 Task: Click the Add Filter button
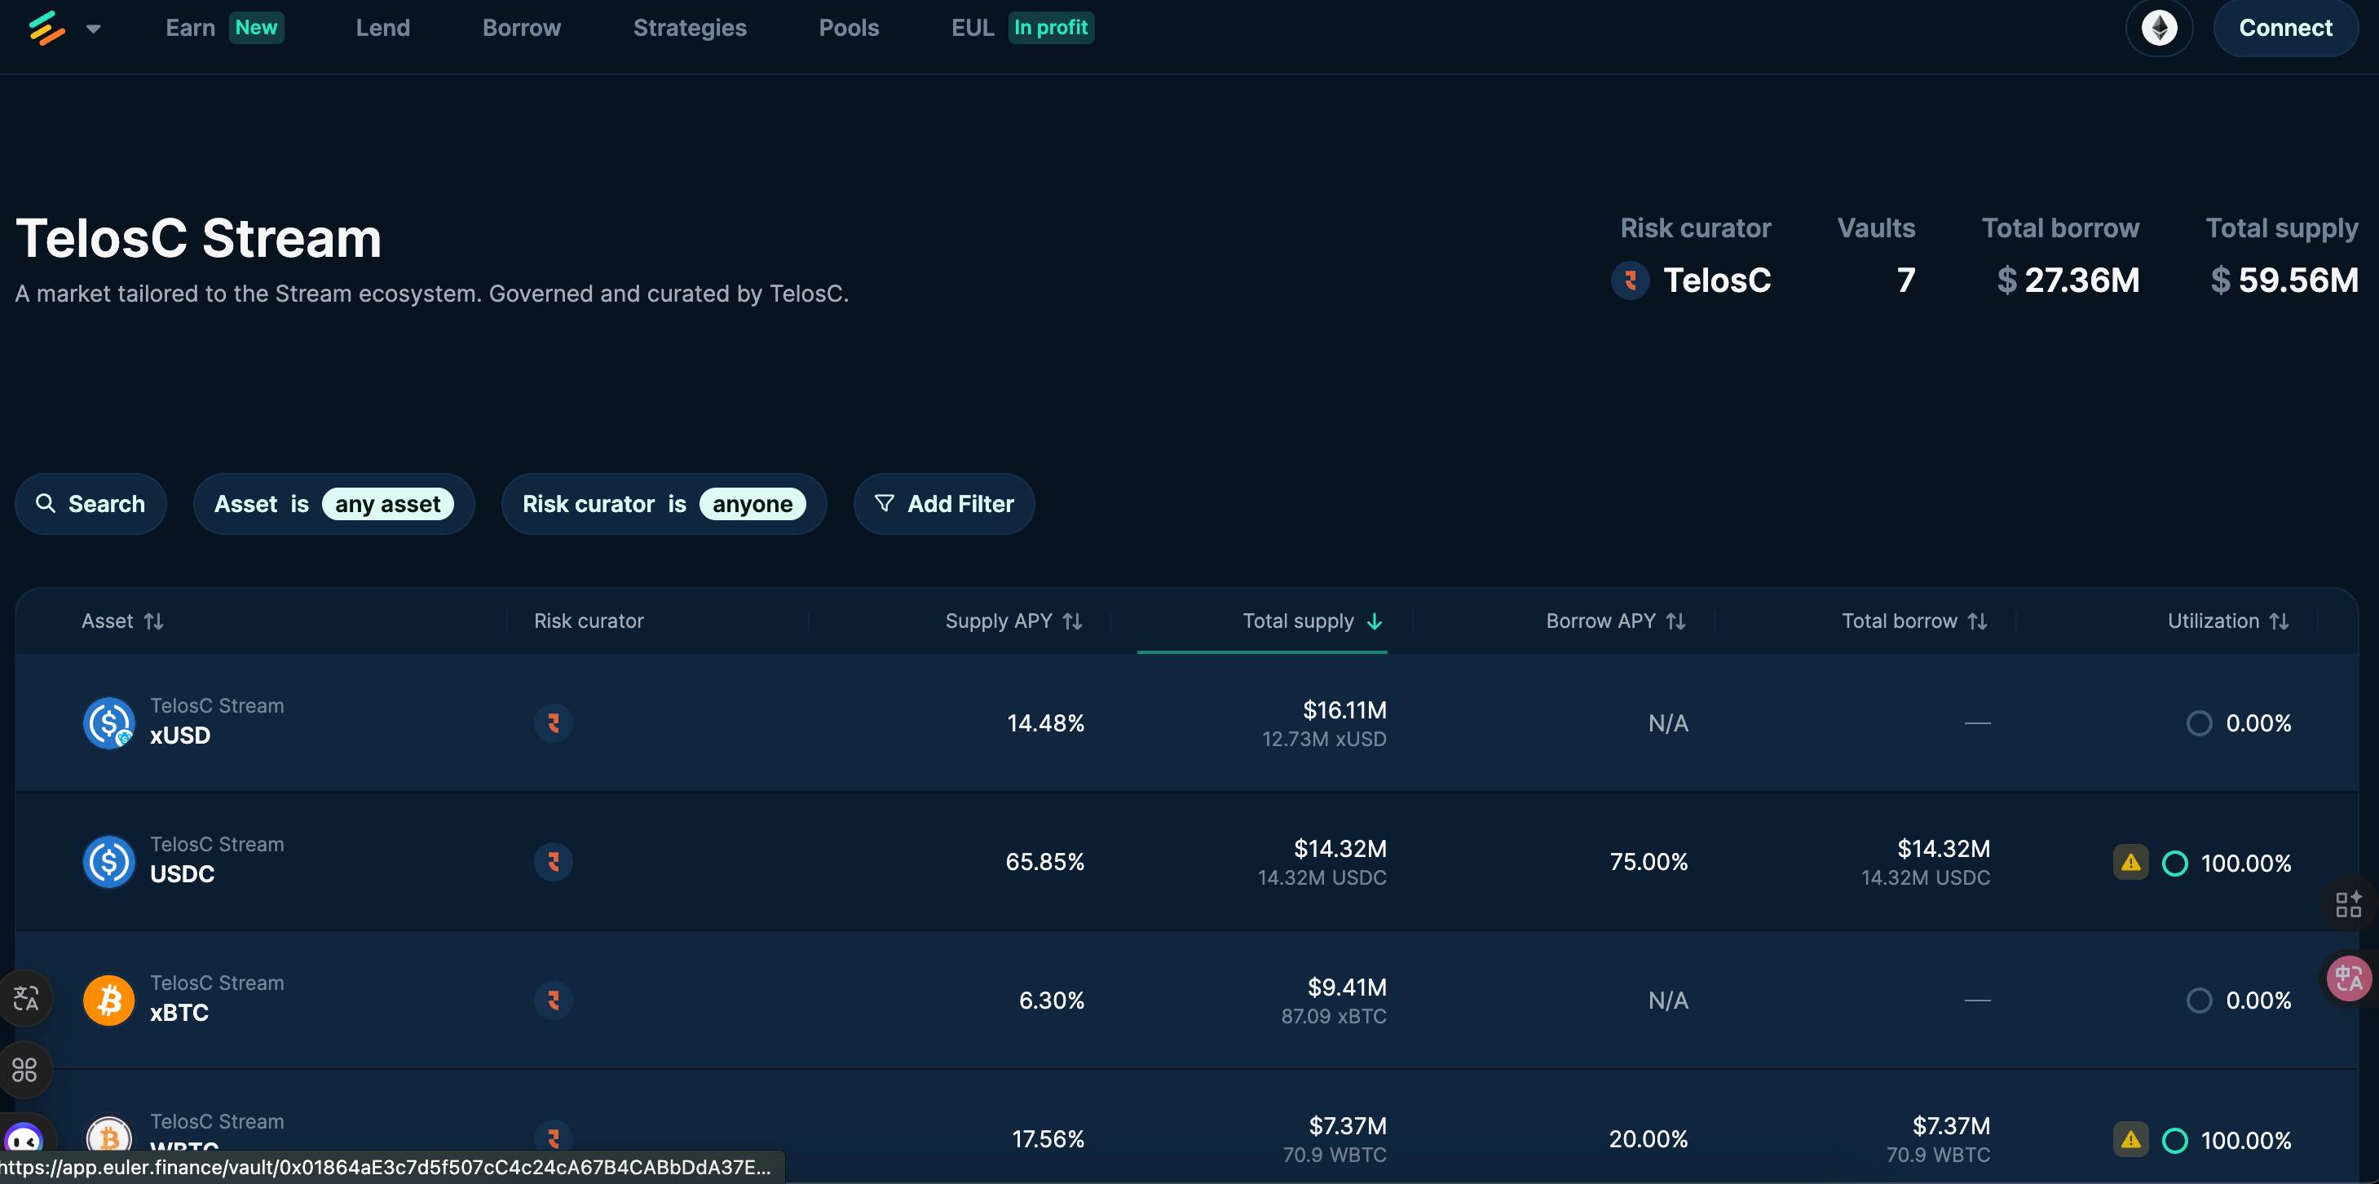coord(943,503)
